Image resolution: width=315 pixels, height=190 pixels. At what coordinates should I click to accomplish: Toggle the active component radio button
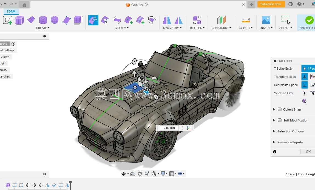click(x=13, y=44)
